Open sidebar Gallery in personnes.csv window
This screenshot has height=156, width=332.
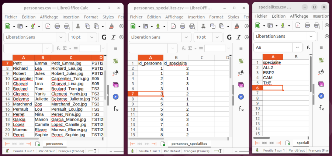(115, 85)
